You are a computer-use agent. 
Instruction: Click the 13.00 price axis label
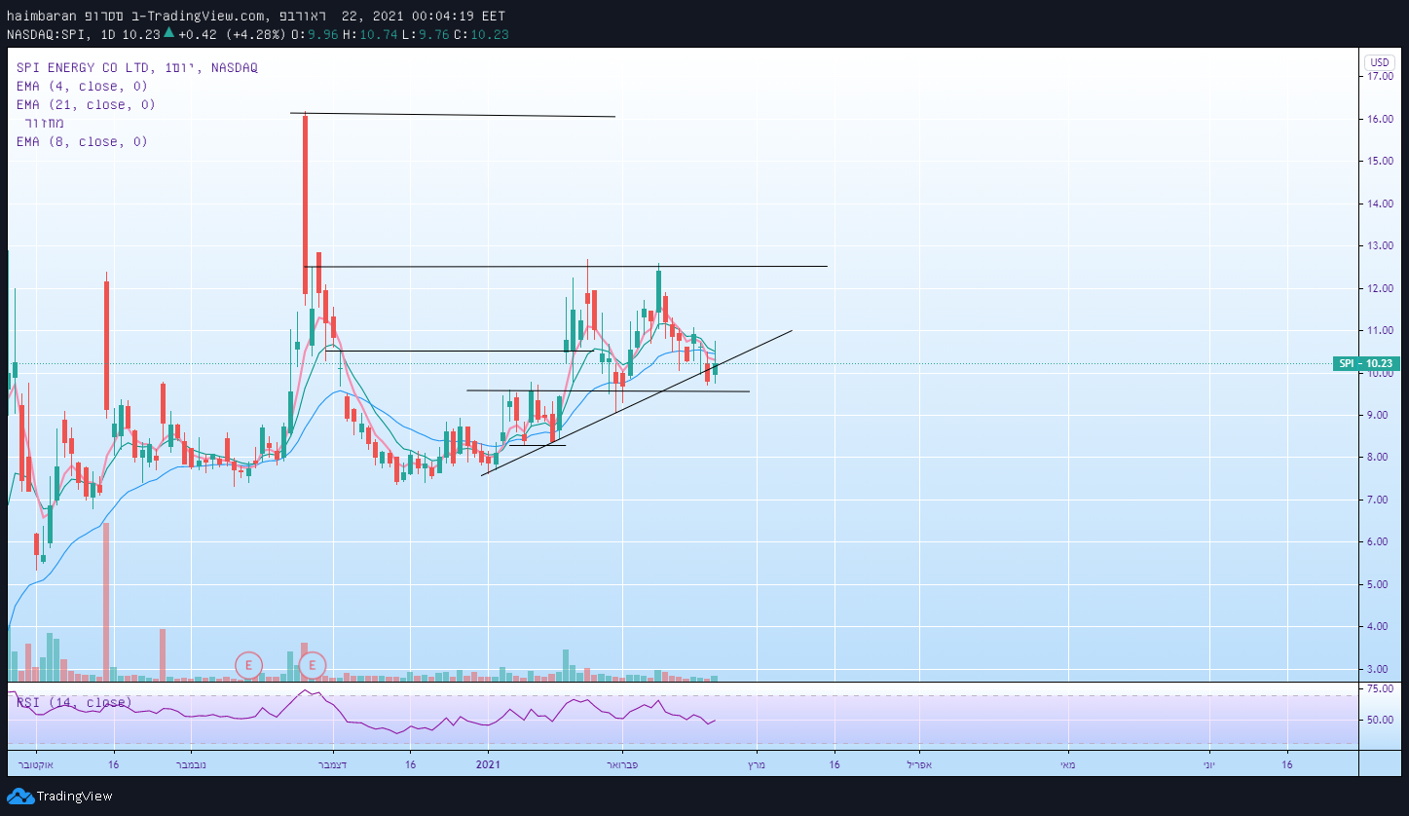pos(1378,246)
